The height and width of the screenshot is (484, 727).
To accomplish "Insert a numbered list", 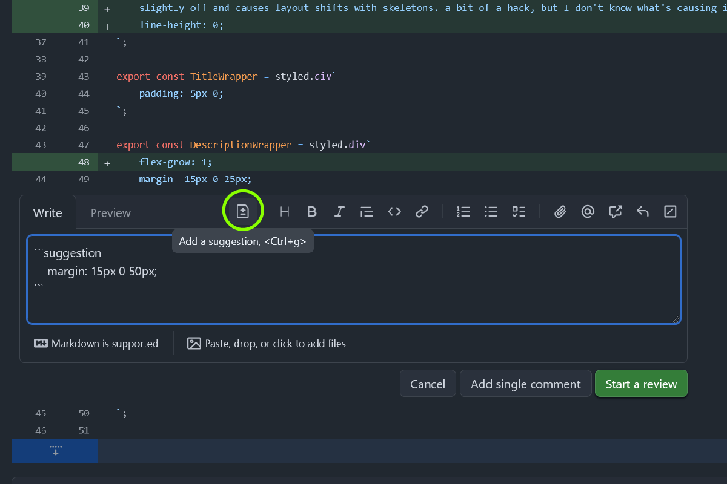I will point(463,211).
